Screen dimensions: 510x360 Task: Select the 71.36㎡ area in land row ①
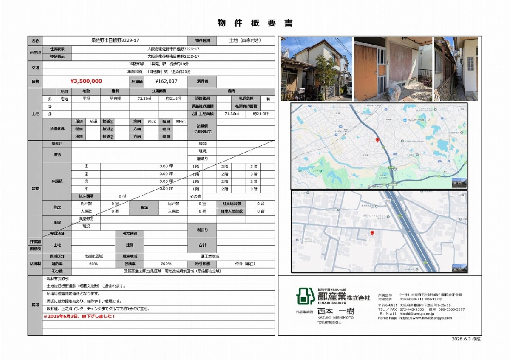tap(144, 99)
